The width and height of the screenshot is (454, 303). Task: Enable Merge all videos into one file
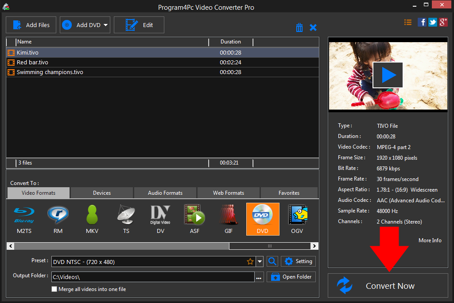point(54,289)
